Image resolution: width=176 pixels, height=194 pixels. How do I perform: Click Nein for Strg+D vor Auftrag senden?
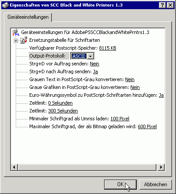[95, 64]
